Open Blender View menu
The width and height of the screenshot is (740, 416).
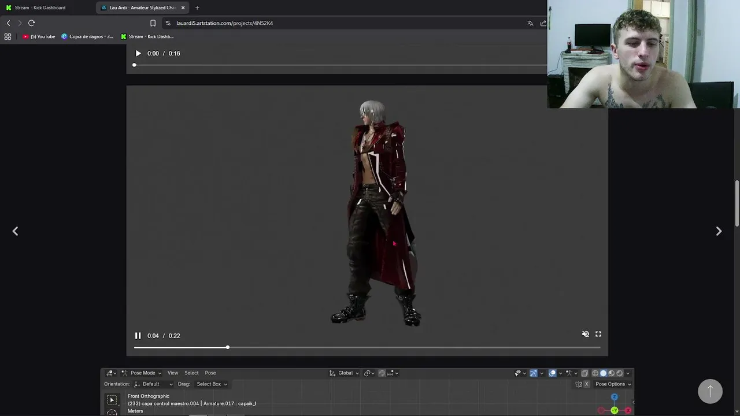[173, 373]
